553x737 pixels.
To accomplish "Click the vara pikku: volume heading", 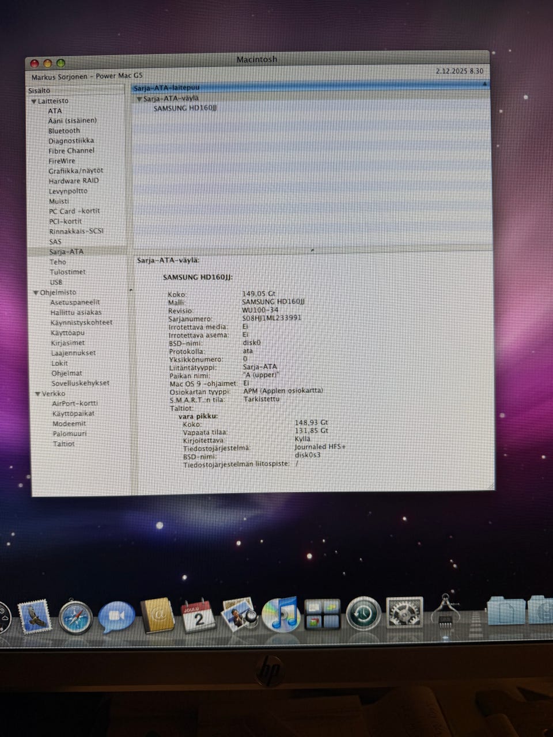I will click(x=198, y=416).
